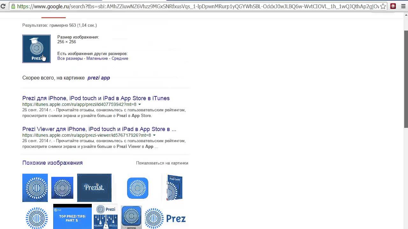408x229 pixels.
Task: Open the 'Prezi Viewer для iPhone' result
Action: pos(99,129)
